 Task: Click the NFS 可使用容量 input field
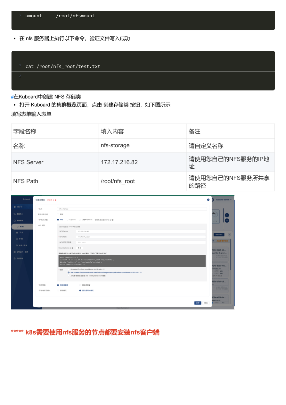coord(141,242)
